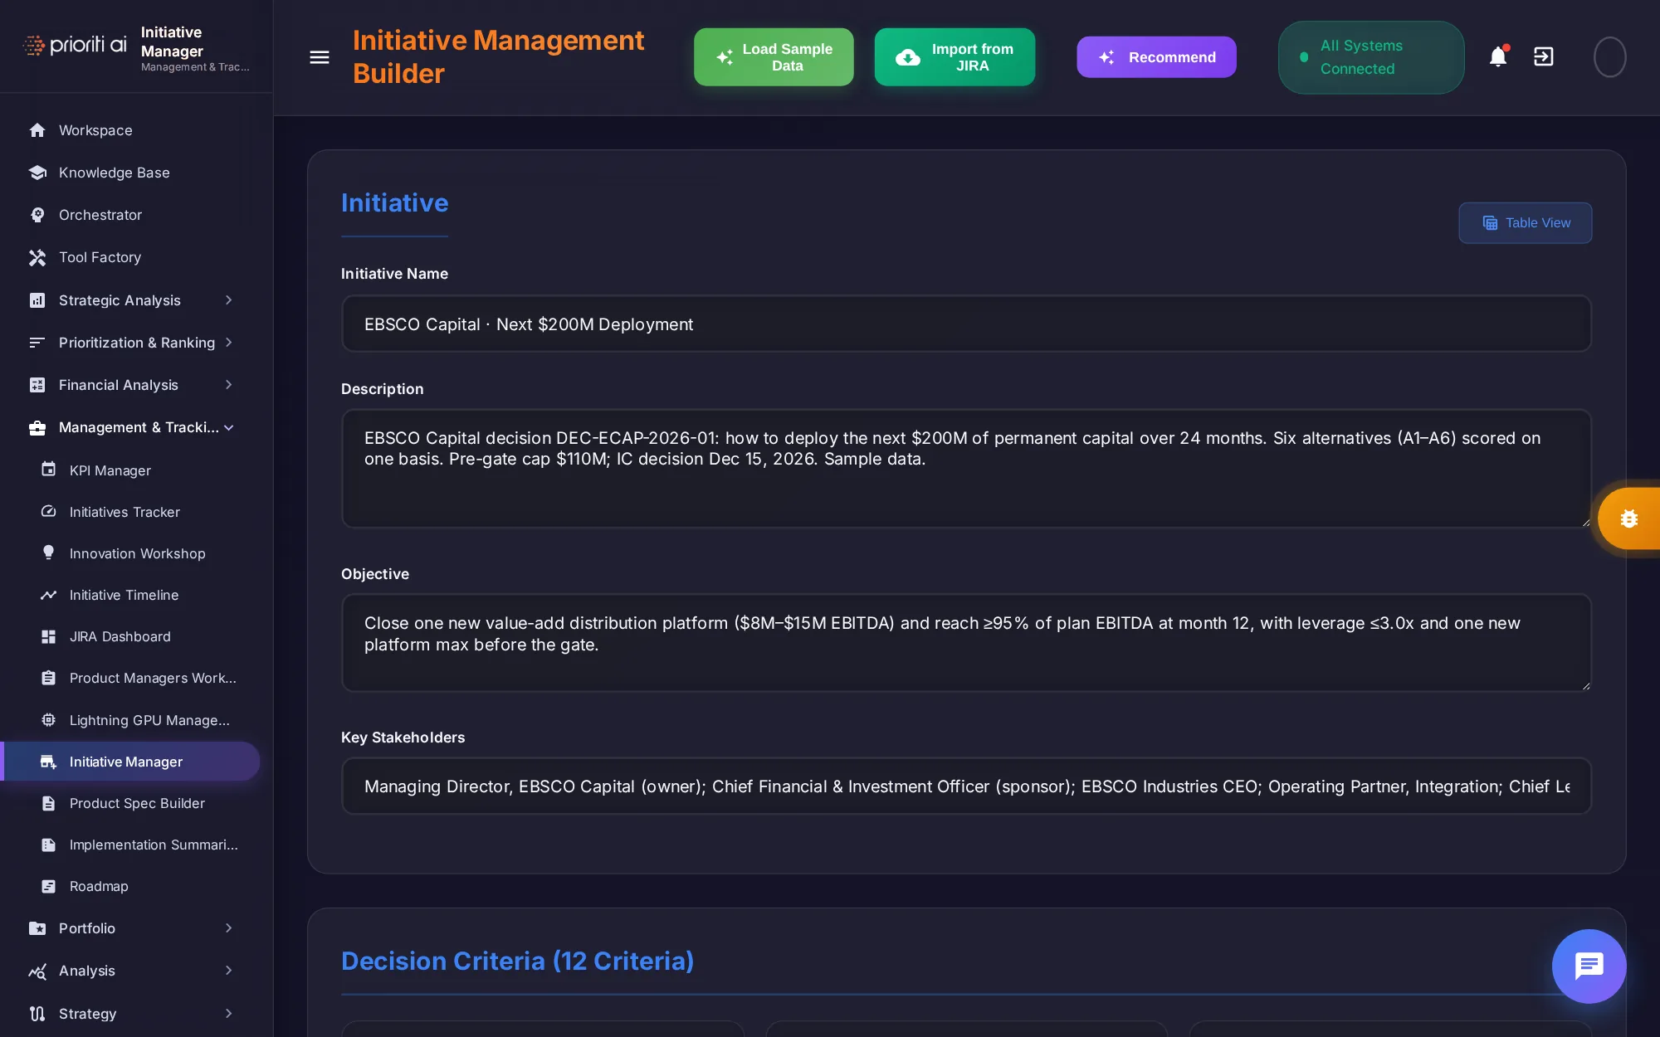
Task: Click into the Description text area
Action: click(966, 468)
